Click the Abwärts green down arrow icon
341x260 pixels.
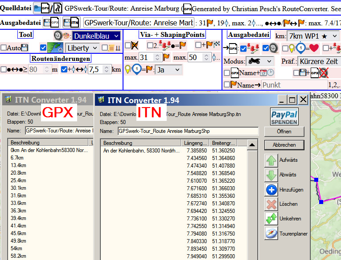click(271, 175)
